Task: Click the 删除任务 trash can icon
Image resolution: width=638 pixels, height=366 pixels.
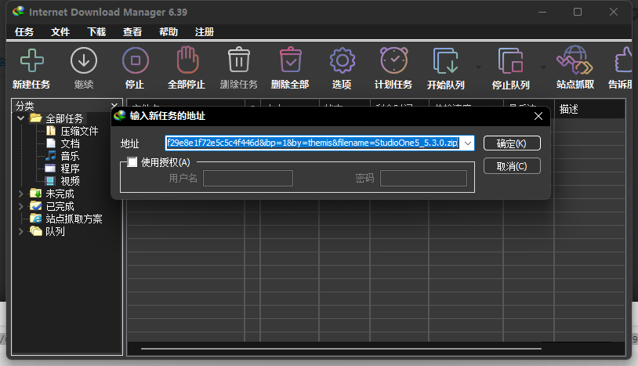Action: tap(239, 60)
